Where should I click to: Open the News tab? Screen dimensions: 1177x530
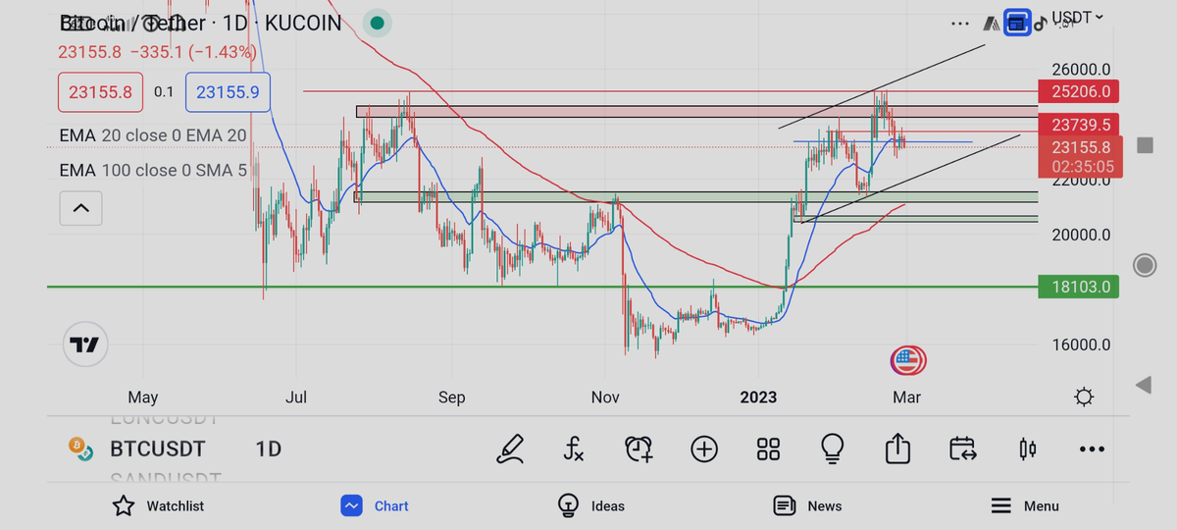(807, 505)
